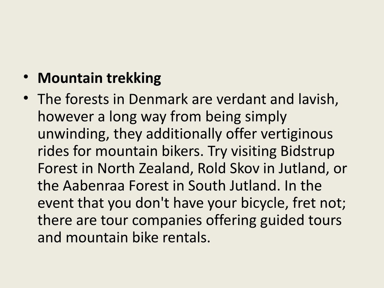Image resolution: width=384 pixels, height=288 pixels.
Task: Click the word "bicycle"
Action: pyautogui.click(x=263, y=203)
